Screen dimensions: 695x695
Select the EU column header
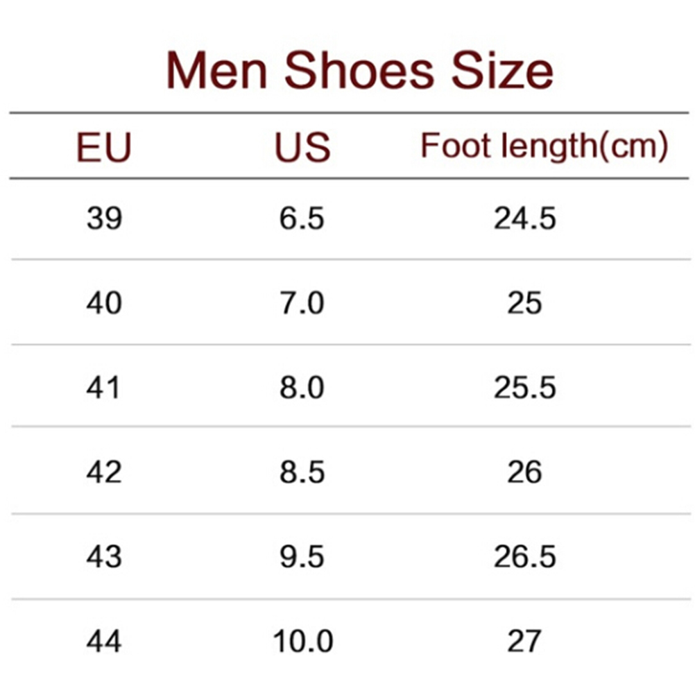104,148
